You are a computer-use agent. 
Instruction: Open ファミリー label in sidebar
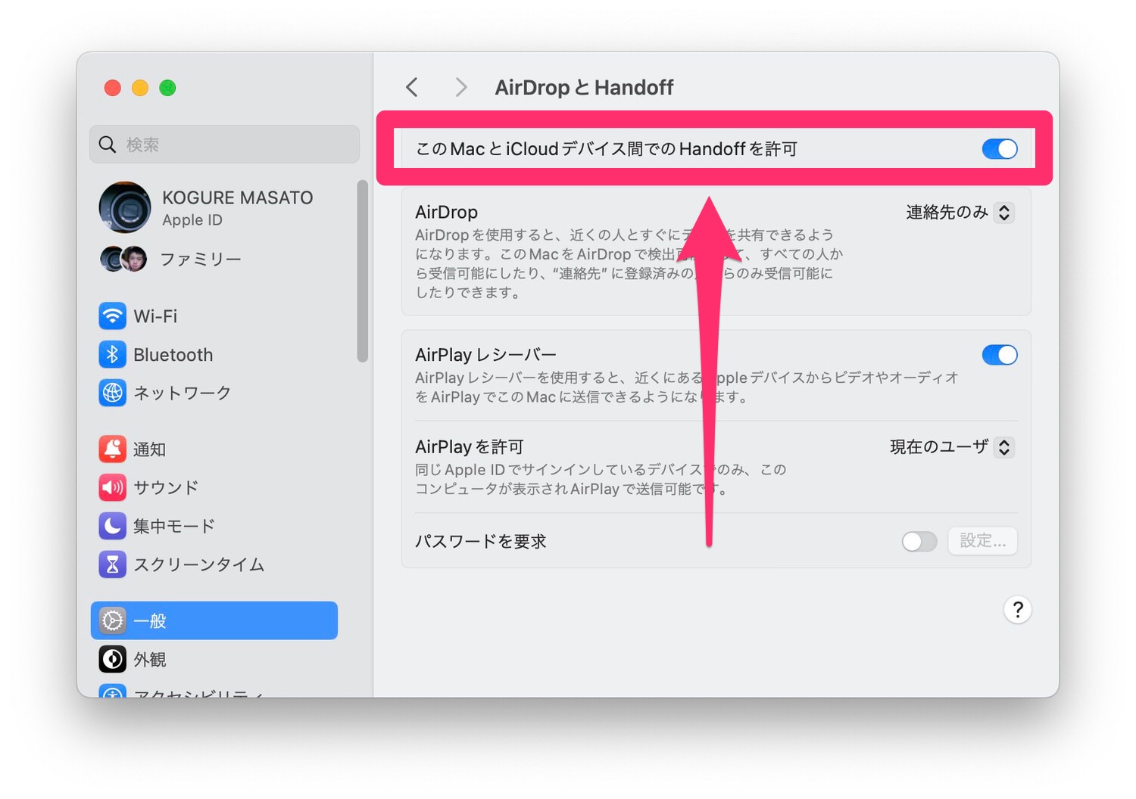[x=201, y=259]
